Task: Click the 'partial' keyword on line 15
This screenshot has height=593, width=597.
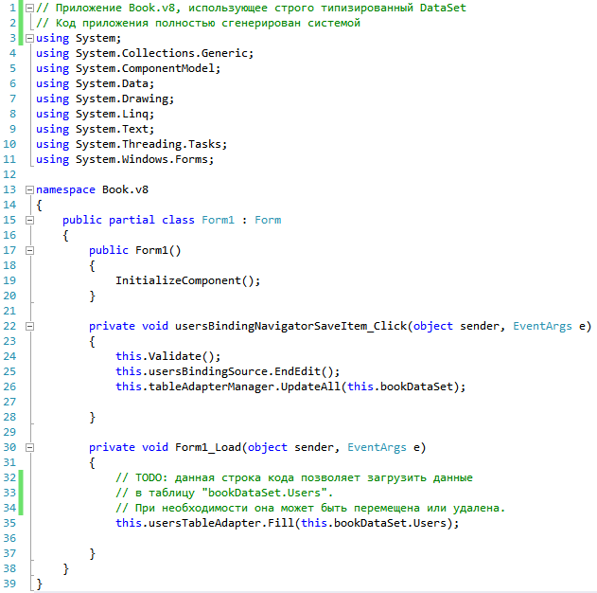Action: point(132,220)
